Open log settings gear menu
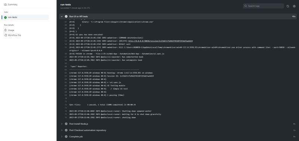299x141 pixels. pos(294,6)
